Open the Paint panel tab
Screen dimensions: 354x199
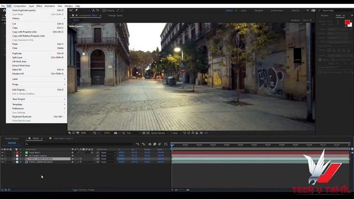point(338,15)
